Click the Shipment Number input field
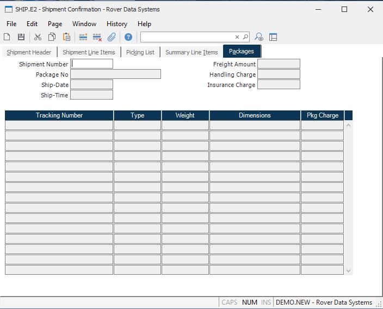383x309 pixels. click(x=92, y=64)
